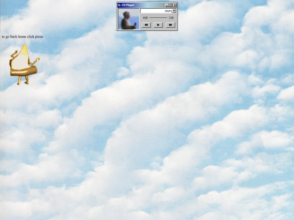The image size is (294, 220).
Task: Click the 'to go back home click pizza' text
Action: pyautogui.click(x=22, y=37)
